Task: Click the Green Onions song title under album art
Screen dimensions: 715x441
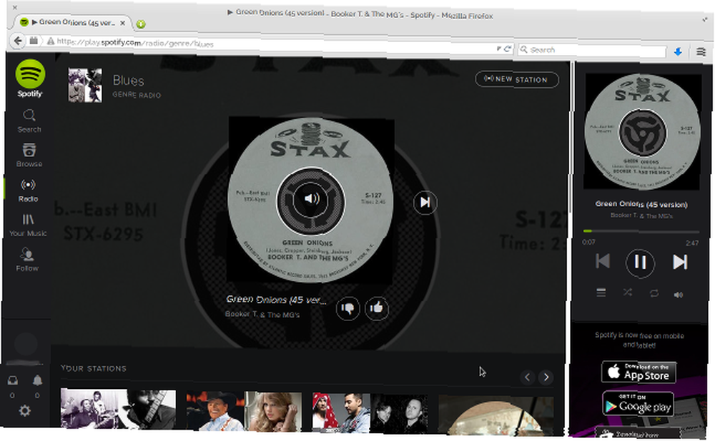Action: click(276, 300)
